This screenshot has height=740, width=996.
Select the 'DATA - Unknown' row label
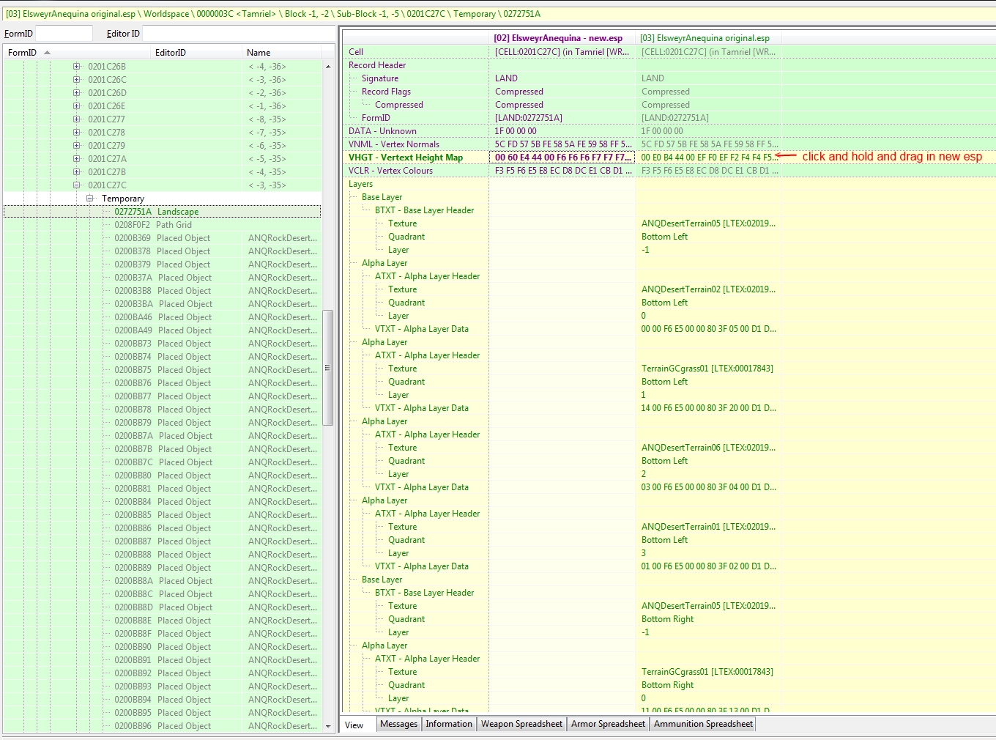[382, 131]
